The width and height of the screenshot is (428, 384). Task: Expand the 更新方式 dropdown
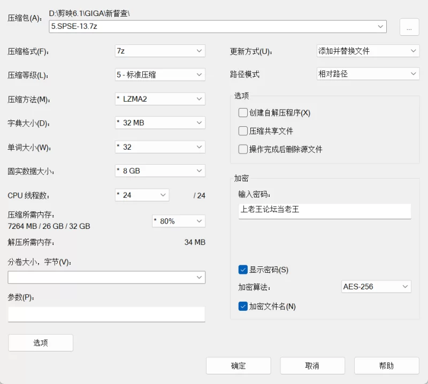click(368, 51)
